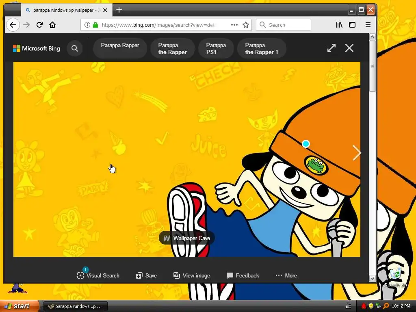The image size is (416, 312).
Task: Click the vertical scrollbar thumb
Action: [372, 66]
